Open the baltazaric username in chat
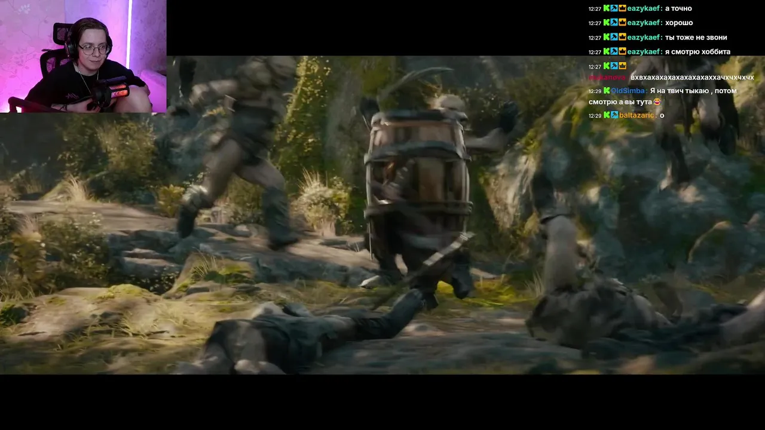 (x=637, y=115)
